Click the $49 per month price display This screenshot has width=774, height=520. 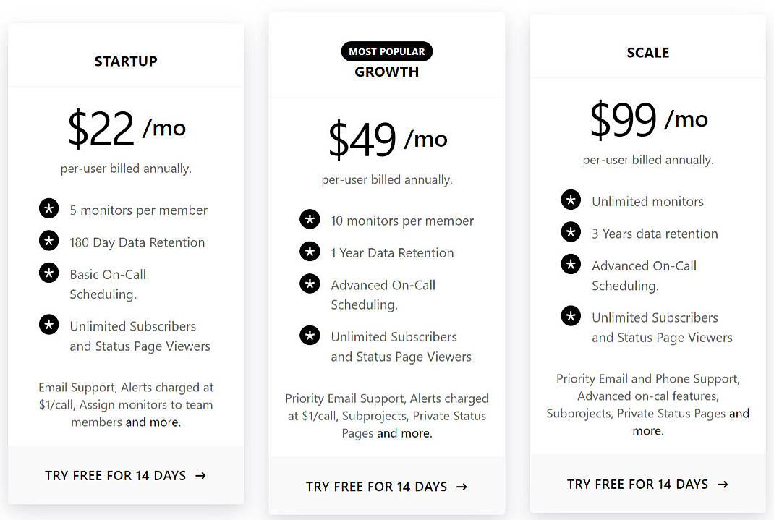pos(387,137)
